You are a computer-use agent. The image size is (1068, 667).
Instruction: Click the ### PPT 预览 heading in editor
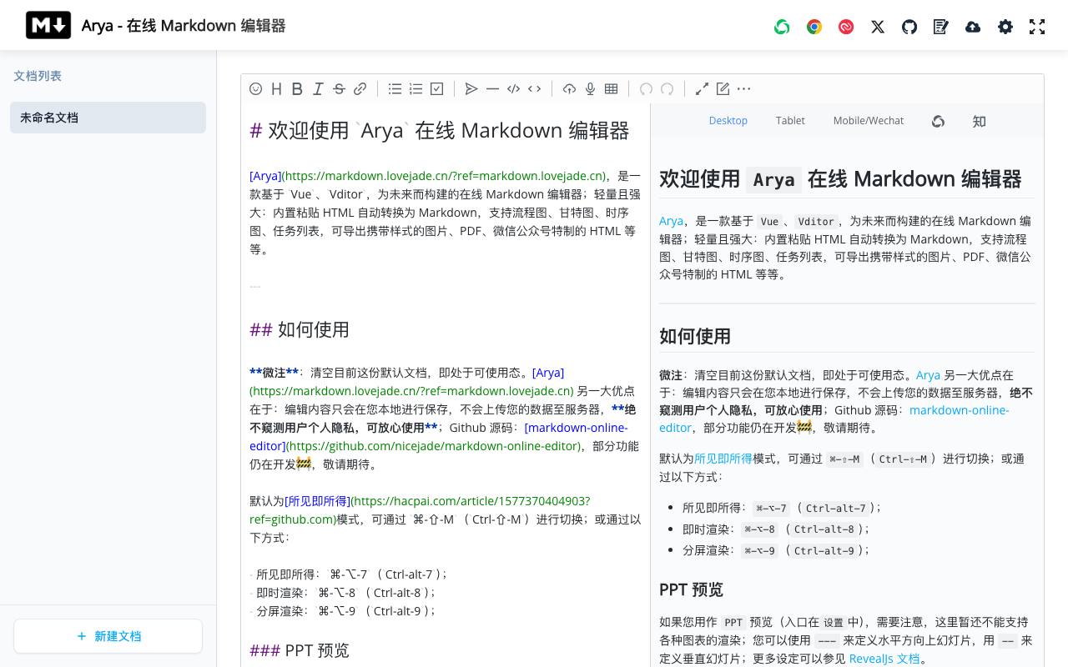pyautogui.click(x=300, y=650)
